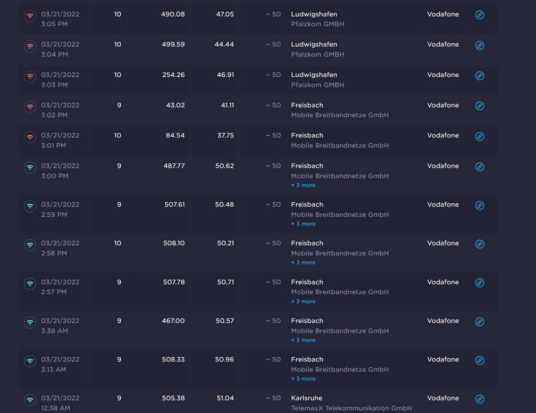Click link icon for 3:00 PM Freisbach result
The height and width of the screenshot is (413, 536).
[x=480, y=167]
